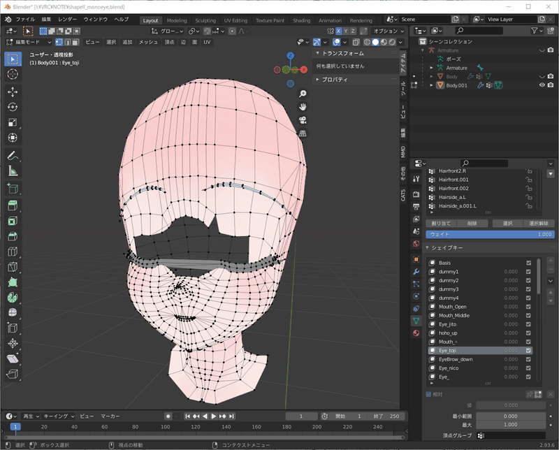Select the Smooth tool
This screenshot has width=559, height=450.
point(13,313)
